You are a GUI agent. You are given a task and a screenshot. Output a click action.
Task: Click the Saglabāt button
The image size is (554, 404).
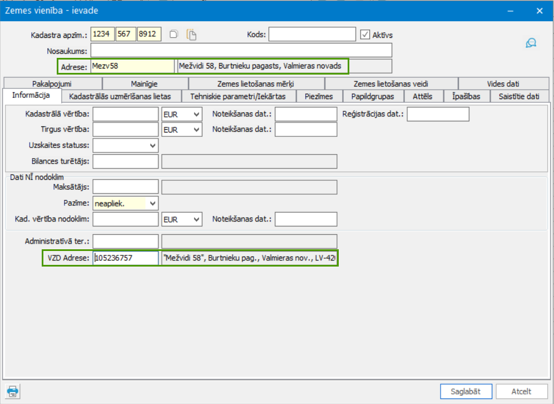[x=466, y=391]
